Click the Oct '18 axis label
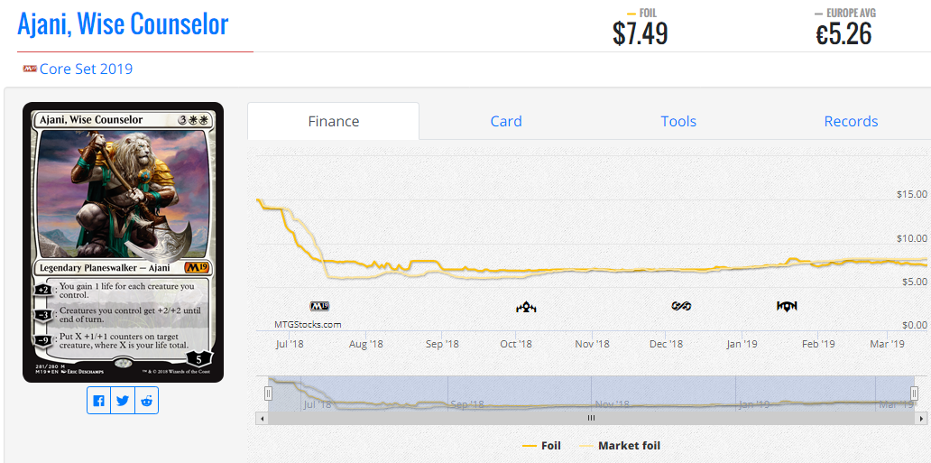Image resolution: width=931 pixels, height=463 pixels. (516, 344)
